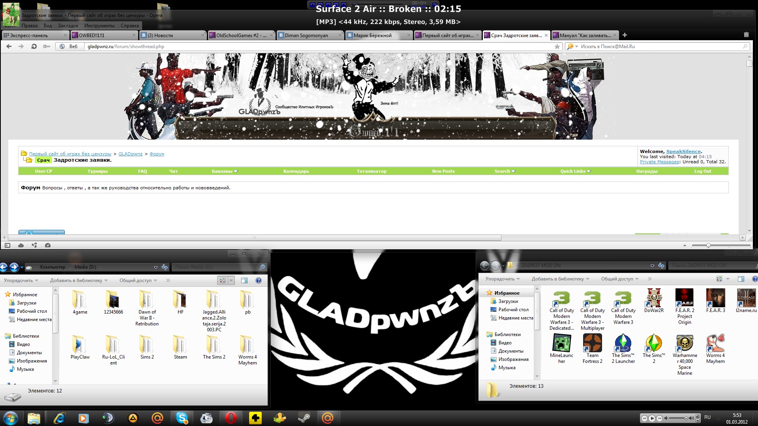
Task: Expand the Упорядочить menu in Media window
Action: pyautogui.click(x=21, y=280)
